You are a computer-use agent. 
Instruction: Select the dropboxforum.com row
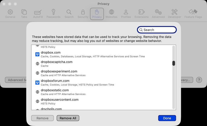tap(102, 82)
